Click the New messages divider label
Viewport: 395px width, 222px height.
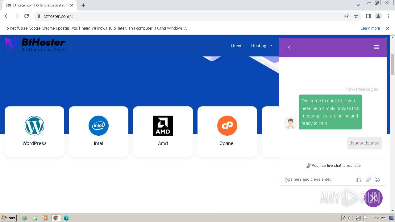[362, 89]
